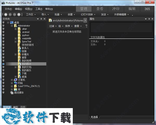Expand the .altair folder node
Viewport: 156px width, 125px height.
coord(16,29)
